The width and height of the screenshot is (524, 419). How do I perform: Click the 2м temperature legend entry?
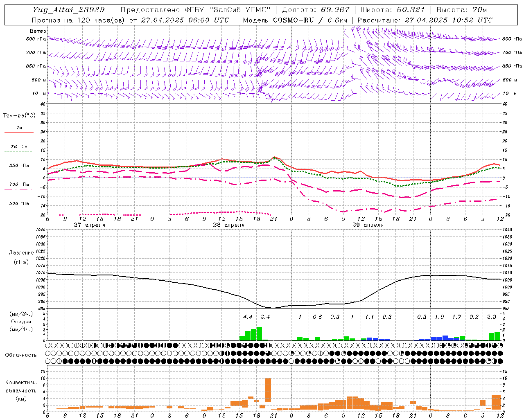[x=19, y=129]
